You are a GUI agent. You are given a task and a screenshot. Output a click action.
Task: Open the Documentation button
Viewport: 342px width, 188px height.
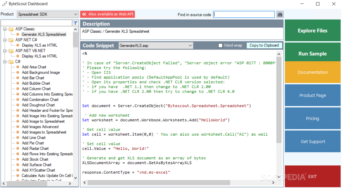(313, 72)
